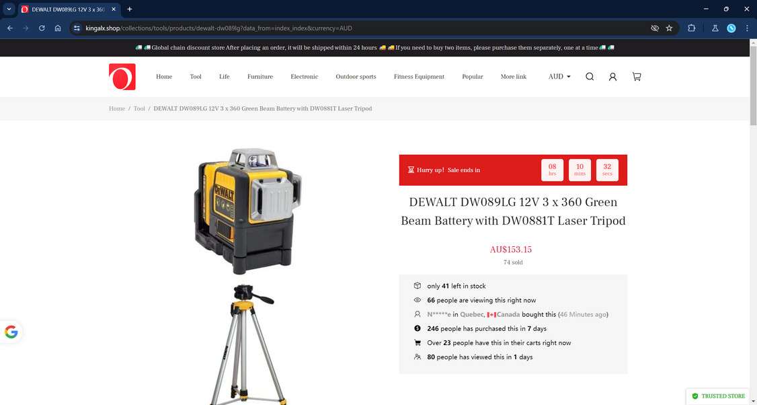Close the DEWALT DW089LG browser tab
Image resolution: width=757 pixels, height=405 pixels.
coord(114,9)
